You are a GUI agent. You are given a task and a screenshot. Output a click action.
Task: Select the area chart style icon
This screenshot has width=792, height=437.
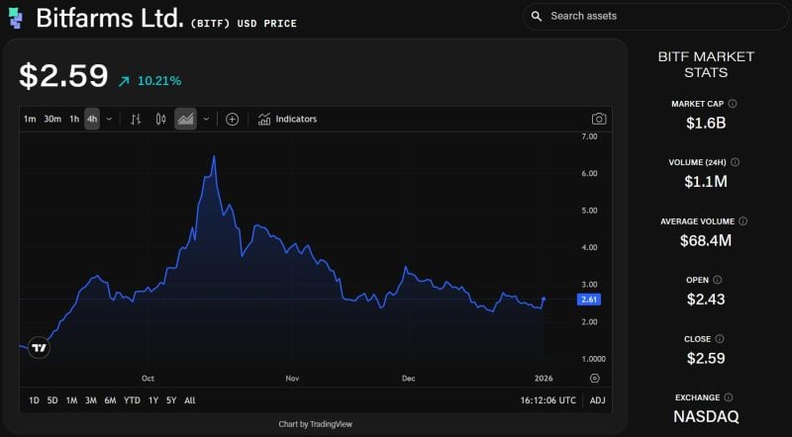[185, 119]
